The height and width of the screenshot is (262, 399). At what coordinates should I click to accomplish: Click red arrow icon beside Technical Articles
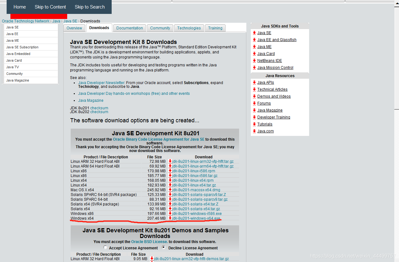pos(254,89)
